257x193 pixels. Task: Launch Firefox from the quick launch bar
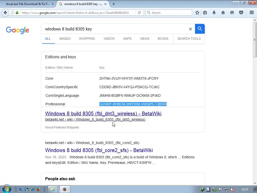[x=38, y=189]
